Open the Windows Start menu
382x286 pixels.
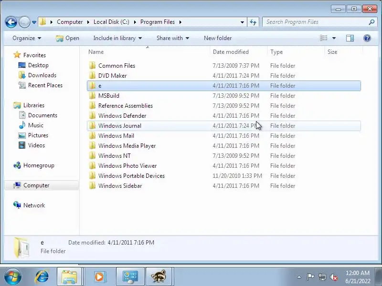tap(12, 276)
